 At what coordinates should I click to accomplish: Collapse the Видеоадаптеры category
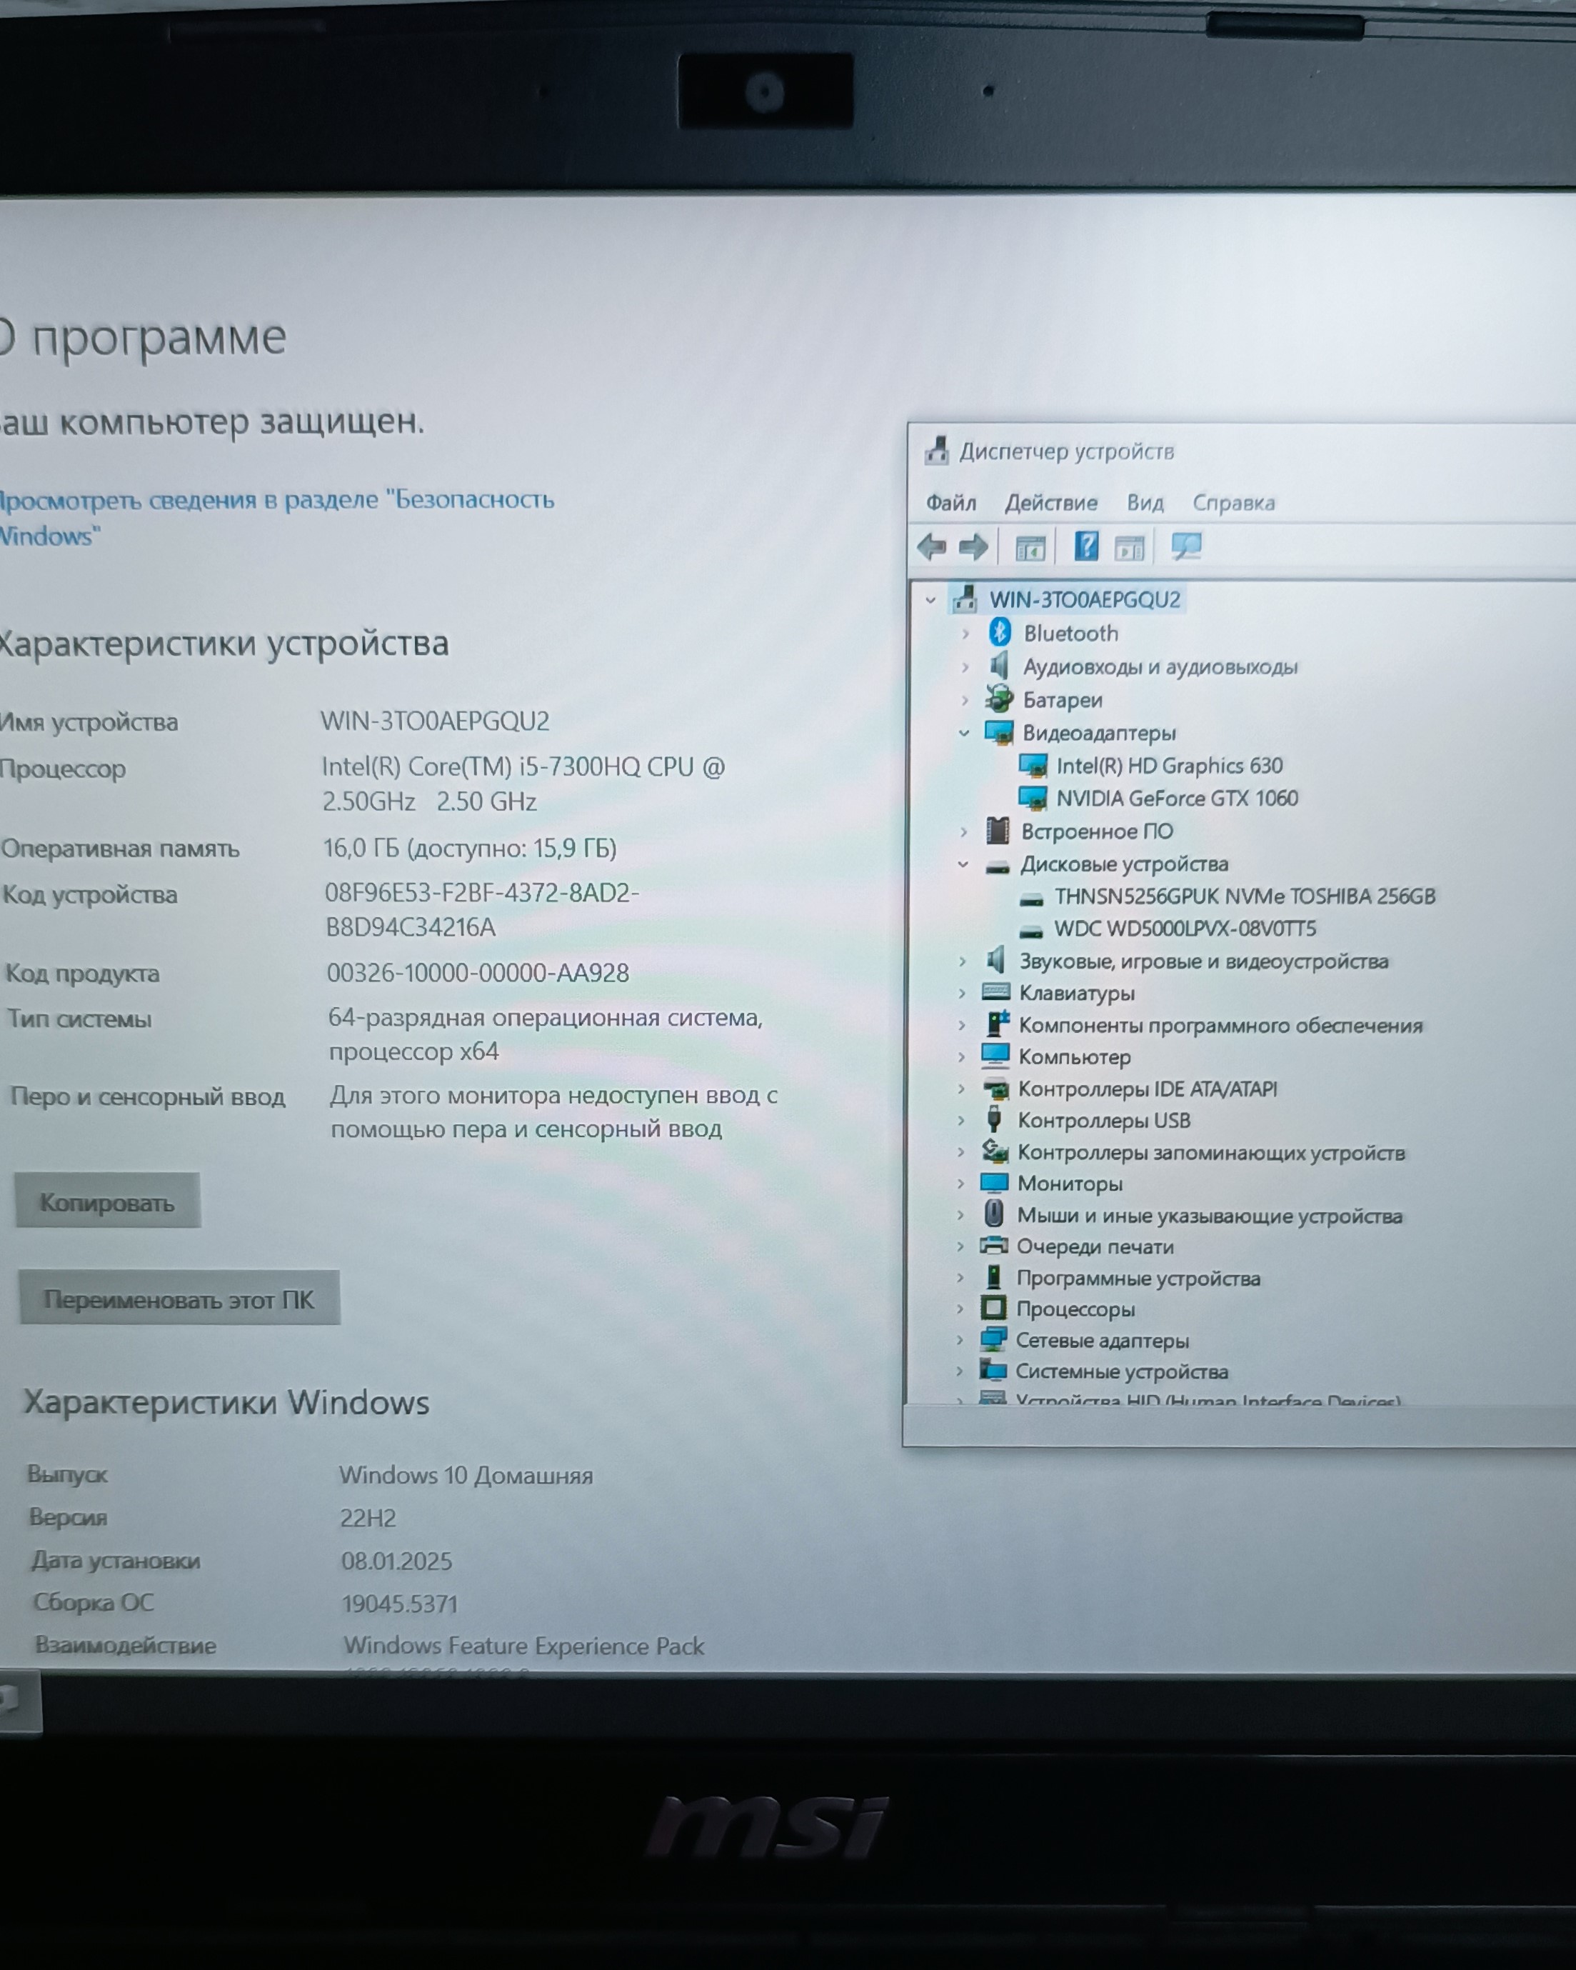(964, 733)
